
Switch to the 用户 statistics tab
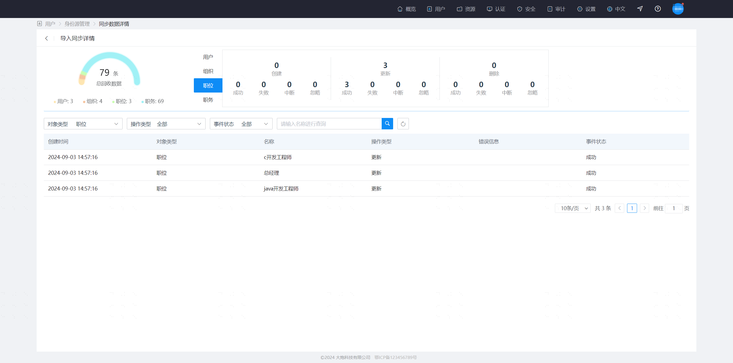(x=208, y=57)
